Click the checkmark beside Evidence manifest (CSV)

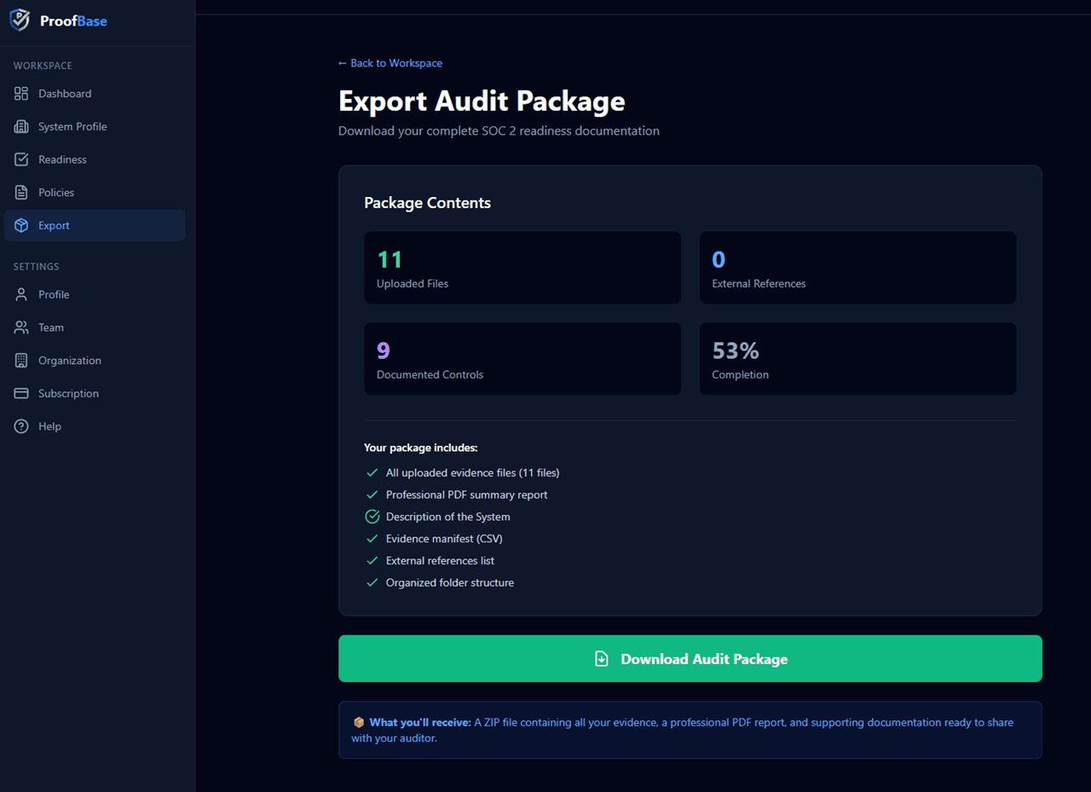(x=372, y=538)
